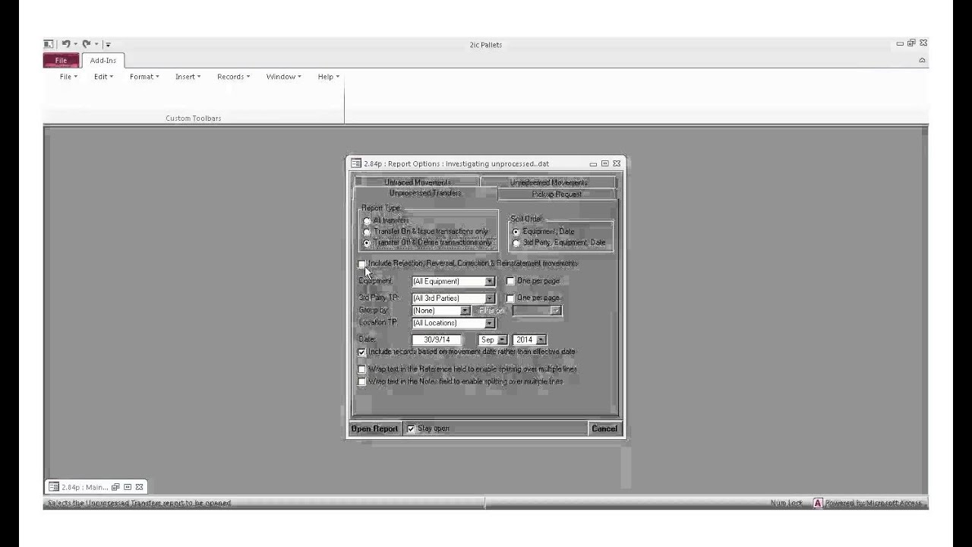972x547 pixels.
Task: Choose Transfer On & Issue transactions only
Action: 368,232
